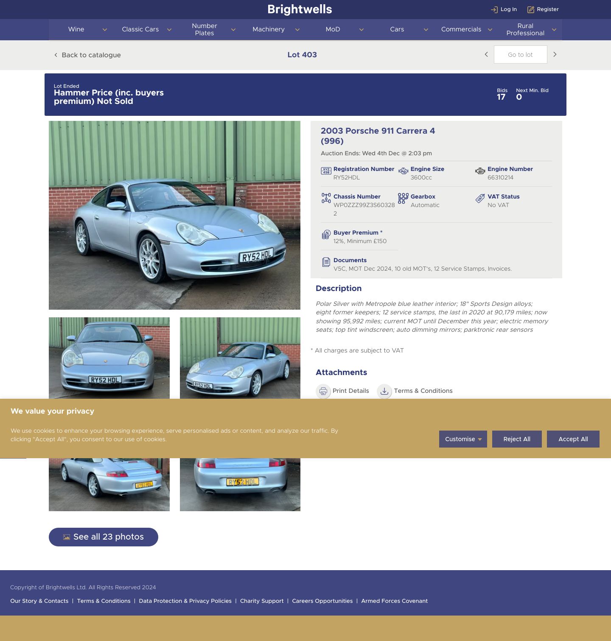Expand the Classic Cars menu chevron

(169, 30)
